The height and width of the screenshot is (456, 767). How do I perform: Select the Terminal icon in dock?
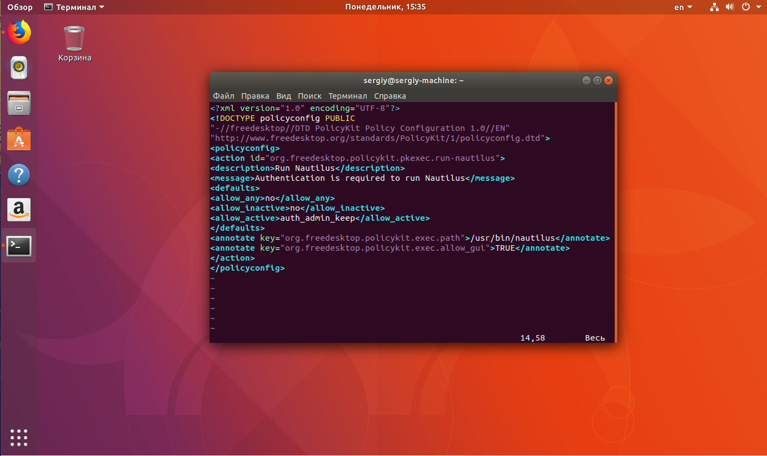tap(19, 246)
